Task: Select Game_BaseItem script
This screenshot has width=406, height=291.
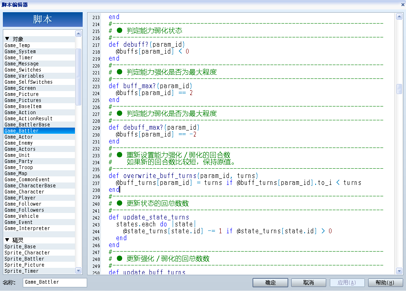Action: click(x=40, y=106)
